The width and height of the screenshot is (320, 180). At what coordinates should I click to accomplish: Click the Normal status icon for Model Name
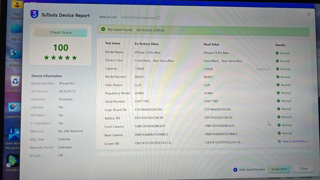pos(277,53)
